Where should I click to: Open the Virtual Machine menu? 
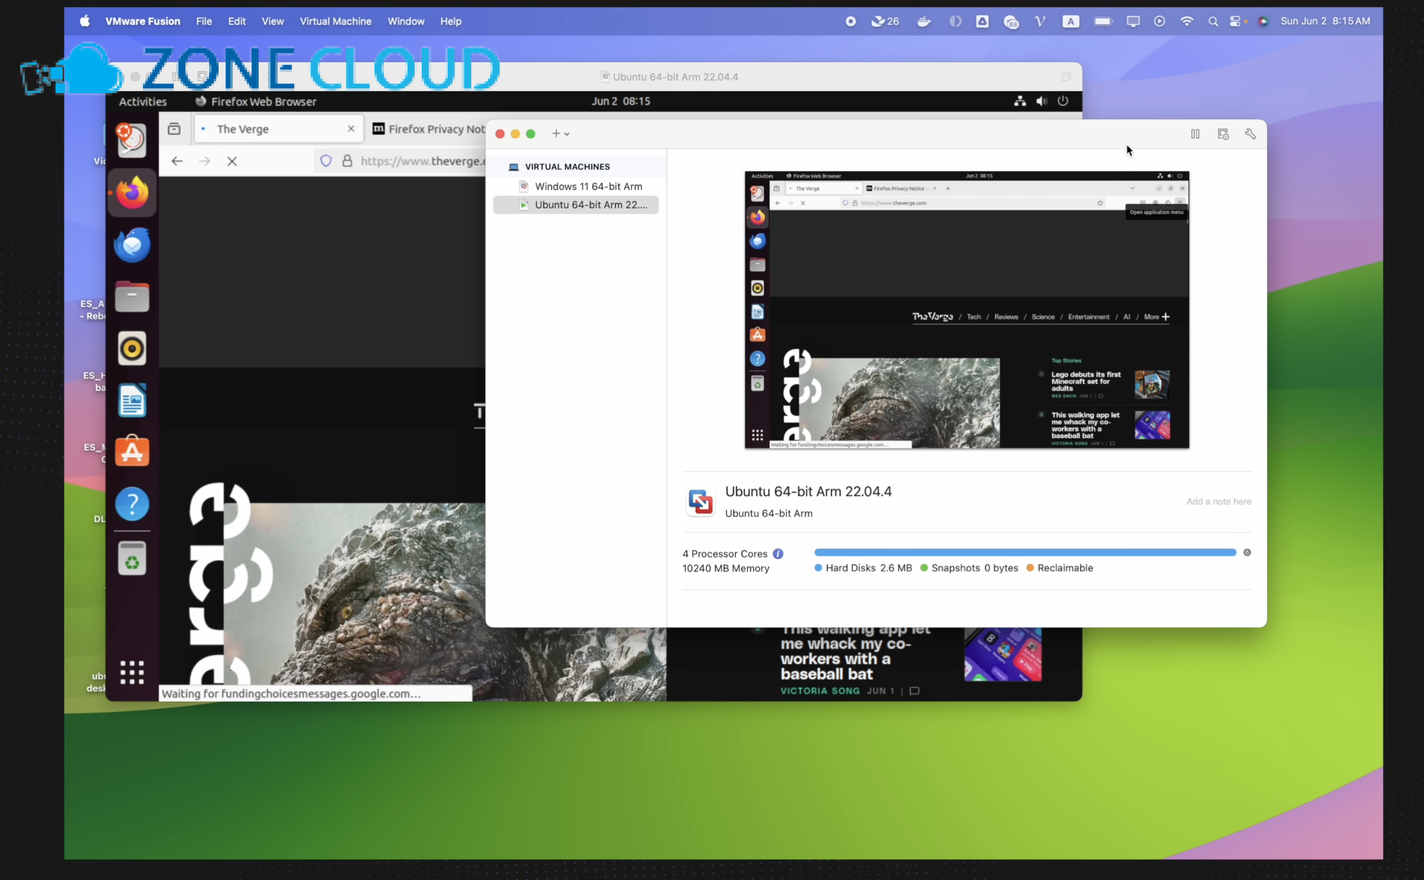pyautogui.click(x=335, y=21)
